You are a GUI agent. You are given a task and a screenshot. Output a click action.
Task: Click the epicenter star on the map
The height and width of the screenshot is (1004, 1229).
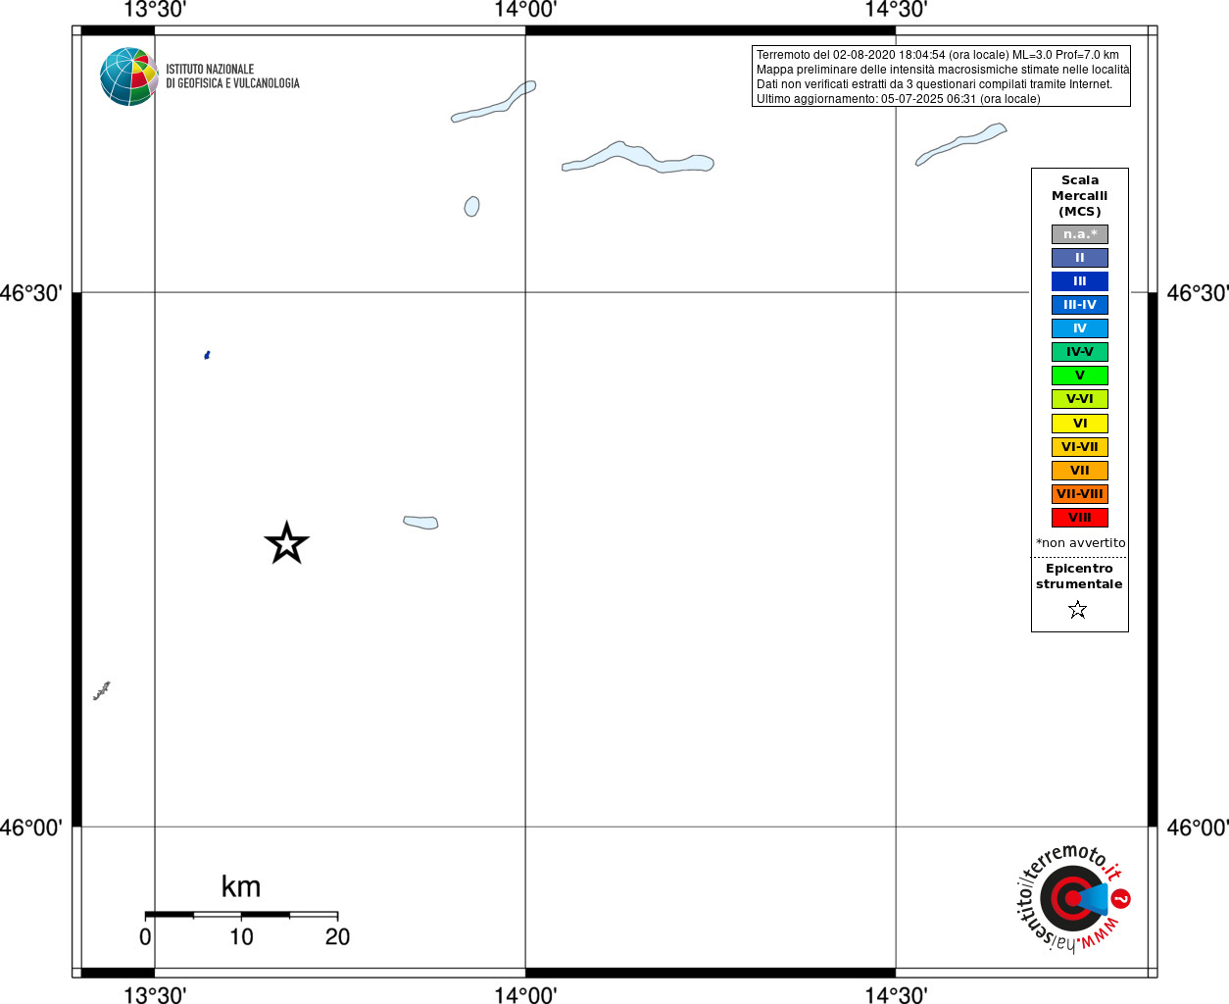[286, 543]
